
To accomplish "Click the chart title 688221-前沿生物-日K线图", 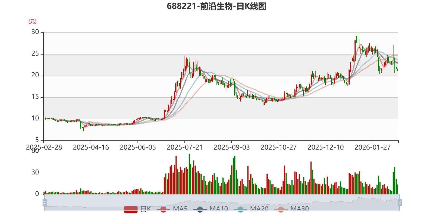I will 216,6.
